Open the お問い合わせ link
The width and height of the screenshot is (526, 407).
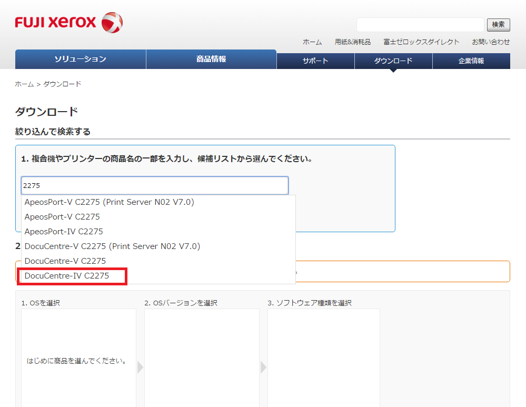[491, 42]
